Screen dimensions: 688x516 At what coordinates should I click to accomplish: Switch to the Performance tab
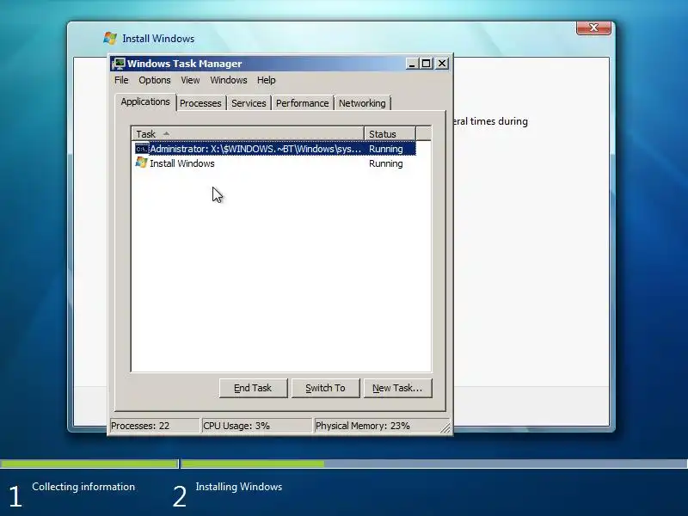click(303, 103)
